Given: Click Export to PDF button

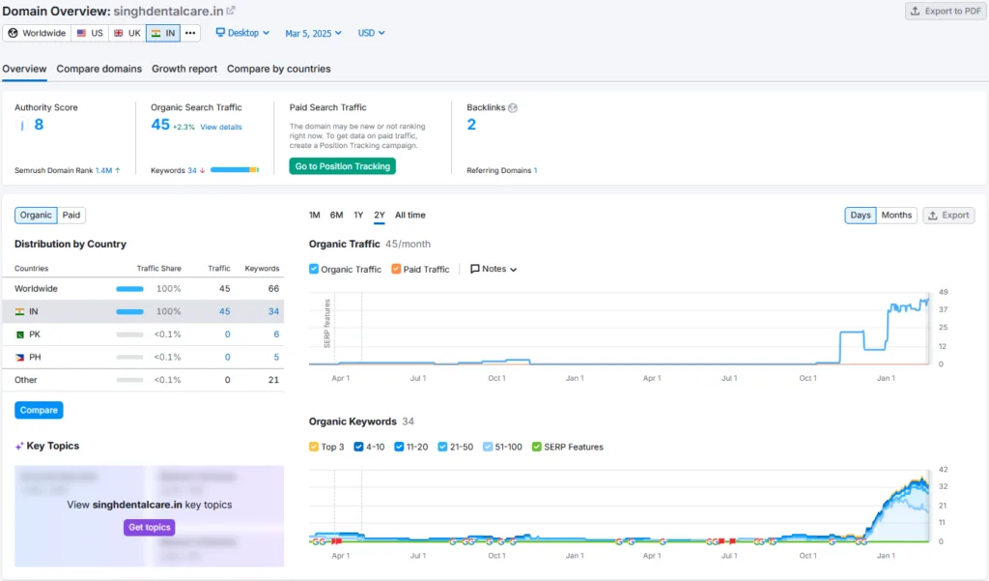Looking at the screenshot, I should [x=946, y=12].
